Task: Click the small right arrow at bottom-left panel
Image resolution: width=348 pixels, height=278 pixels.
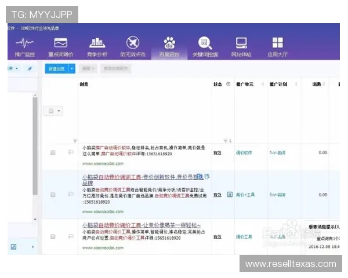Action: click(x=33, y=247)
